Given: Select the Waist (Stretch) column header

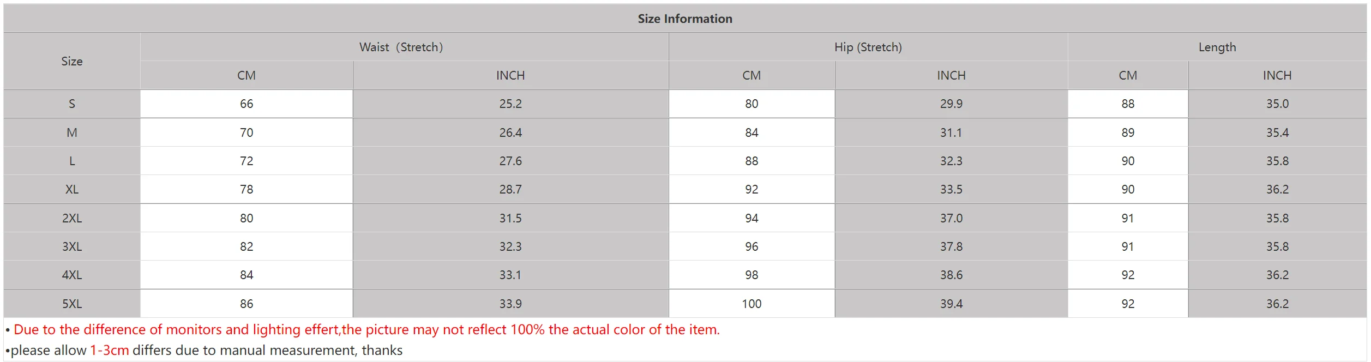Looking at the screenshot, I should pos(401,47).
